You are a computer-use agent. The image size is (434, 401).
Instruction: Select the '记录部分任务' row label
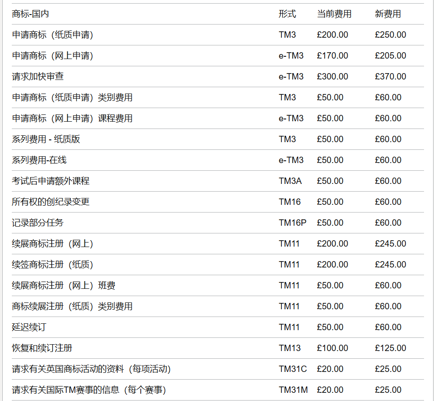click(38, 223)
